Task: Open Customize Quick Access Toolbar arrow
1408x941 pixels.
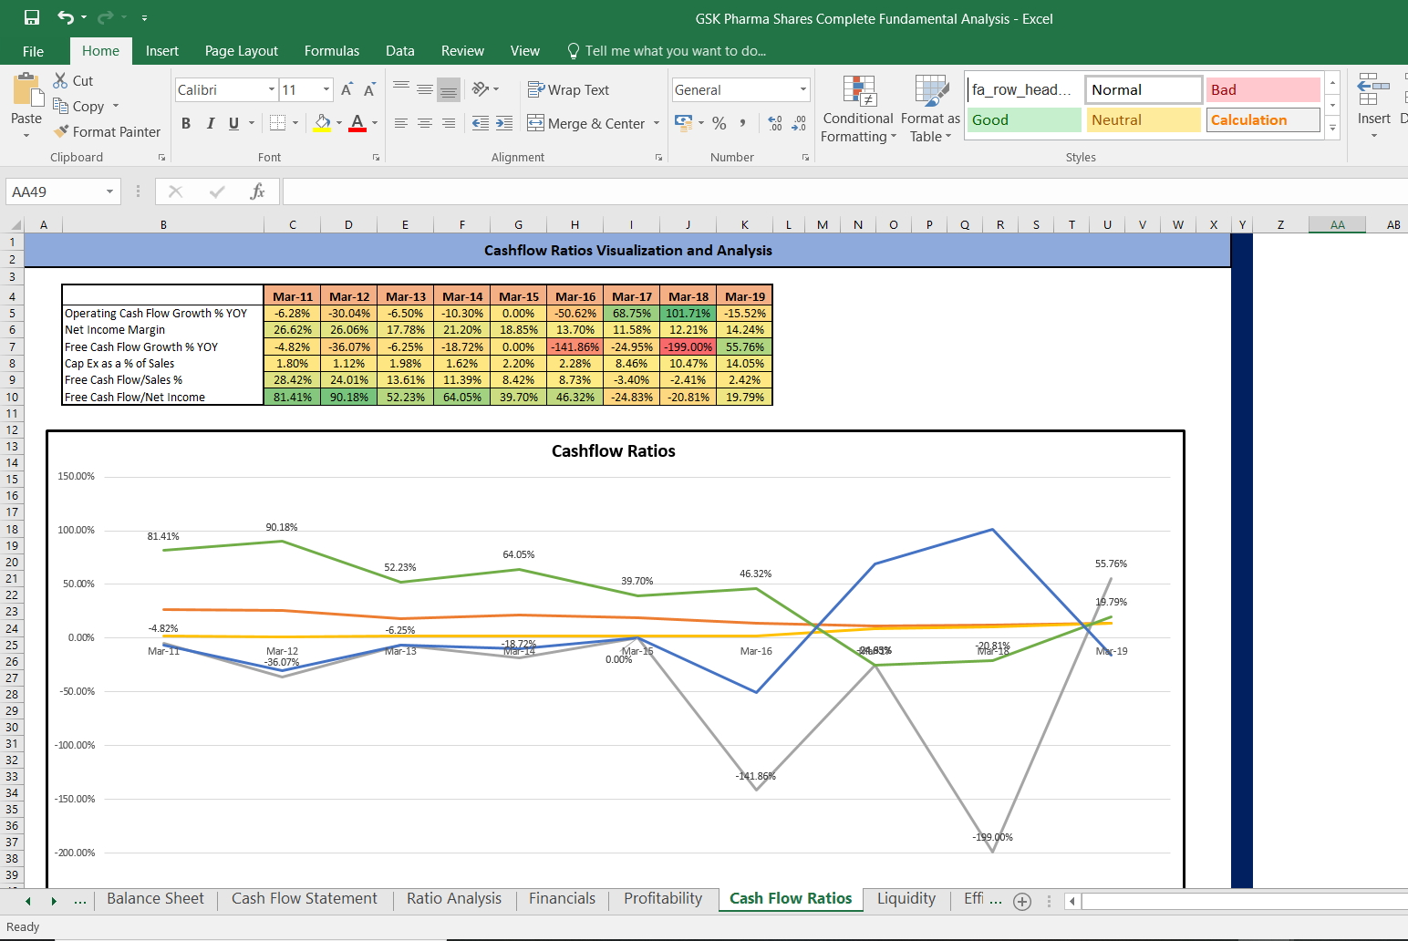Action: click(x=144, y=18)
